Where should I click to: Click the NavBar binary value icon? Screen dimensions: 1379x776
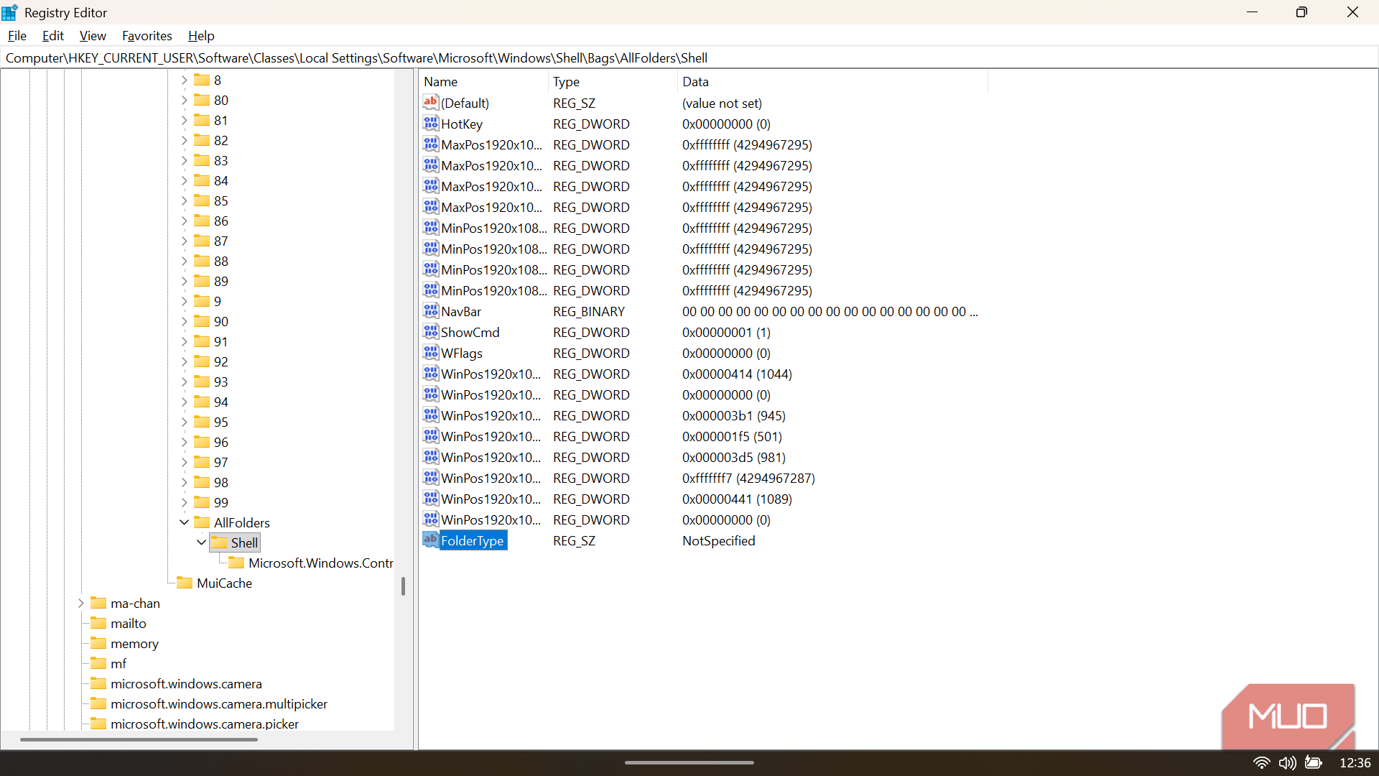(431, 311)
